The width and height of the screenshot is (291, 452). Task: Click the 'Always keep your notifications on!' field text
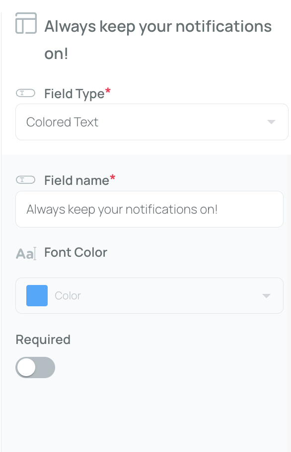tap(122, 210)
